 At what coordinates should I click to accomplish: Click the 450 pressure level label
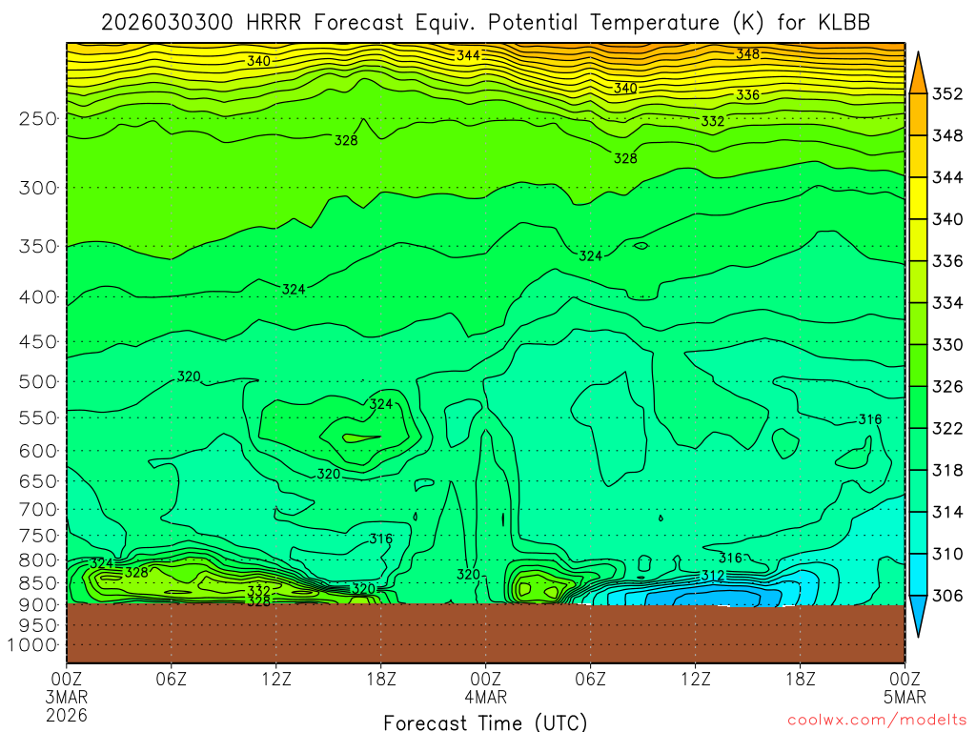38,342
